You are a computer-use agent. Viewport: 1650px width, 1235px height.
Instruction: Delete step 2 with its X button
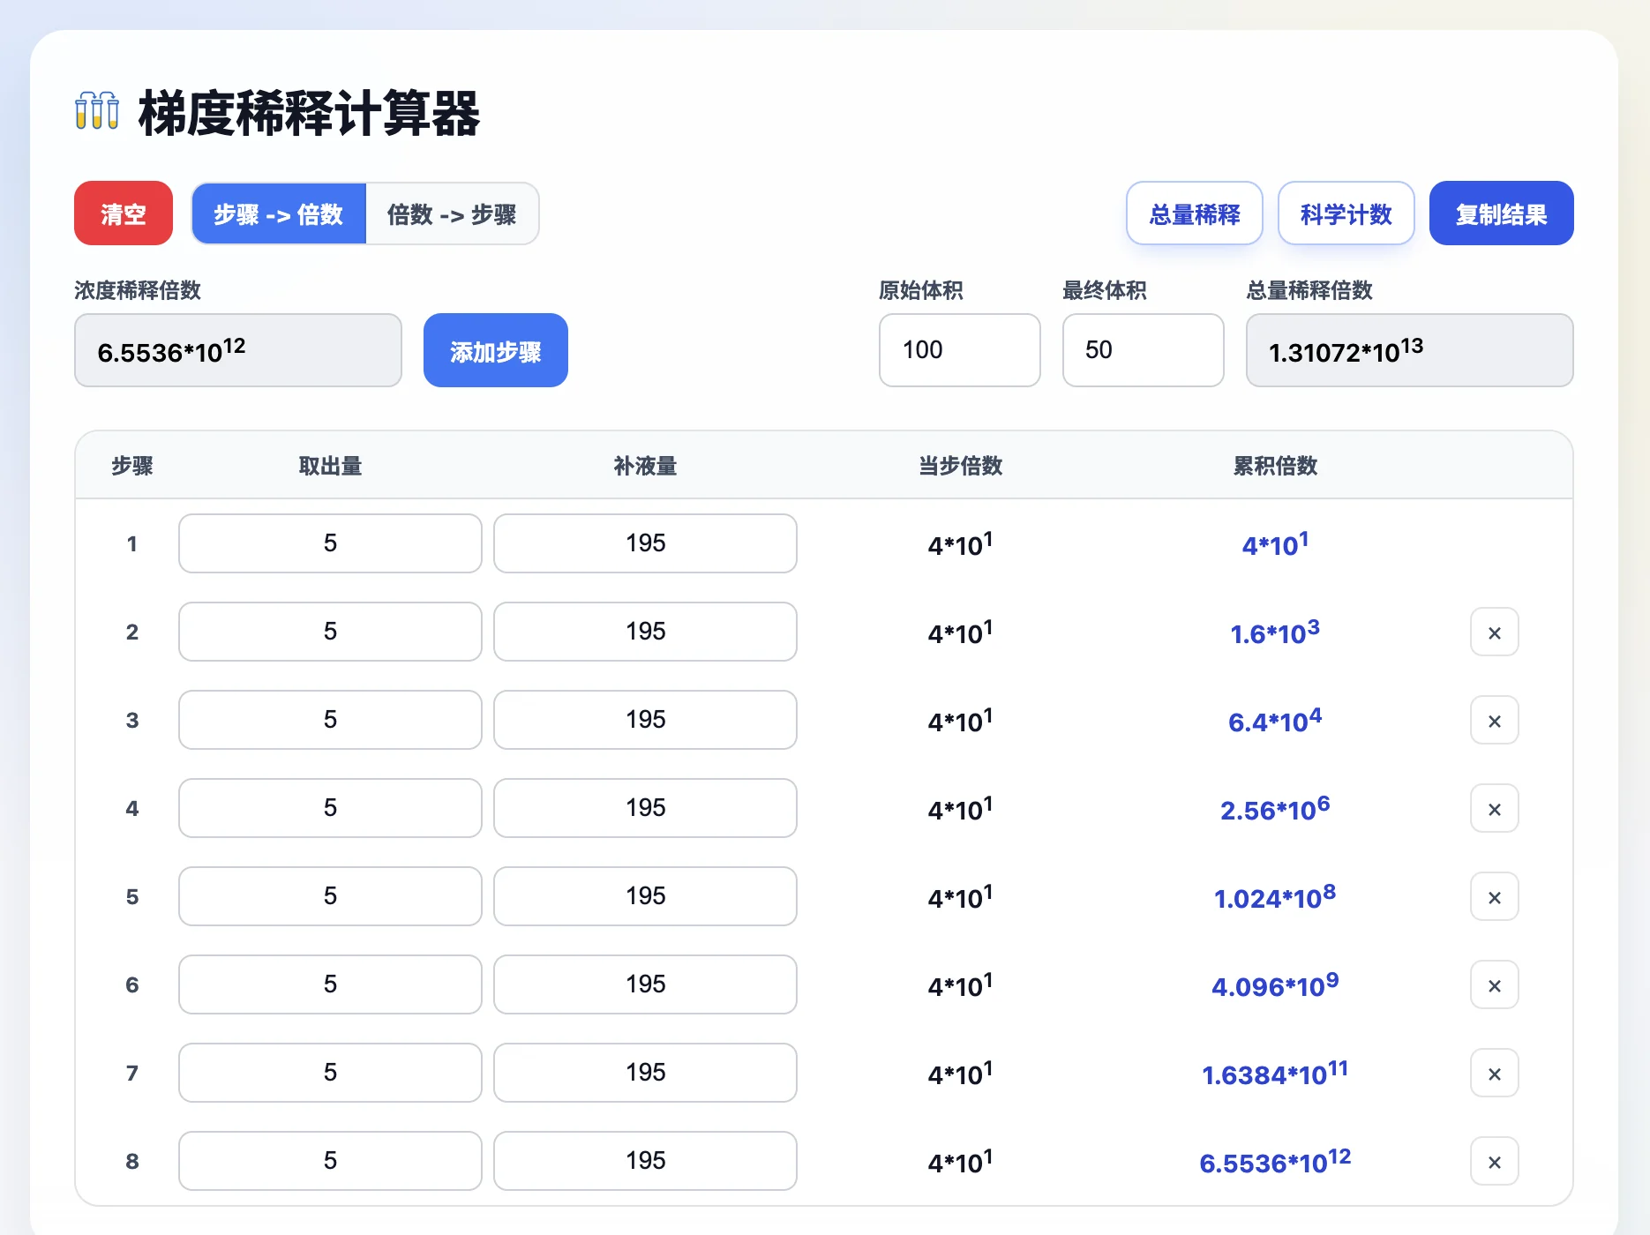pos(1494,632)
